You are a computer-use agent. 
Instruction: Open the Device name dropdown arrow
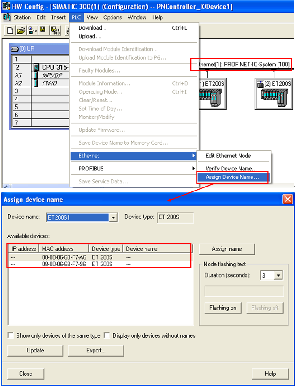click(x=113, y=217)
